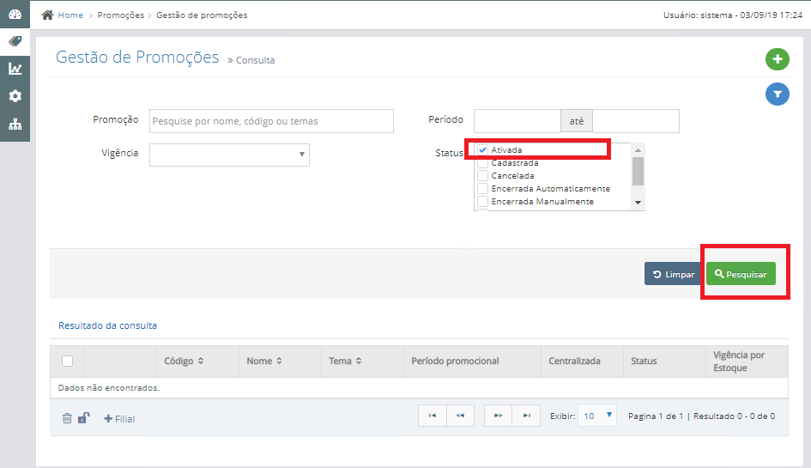This screenshot has height=468, width=811.
Task: Click the 'Dados não encontrados.' row
Action: coord(420,388)
